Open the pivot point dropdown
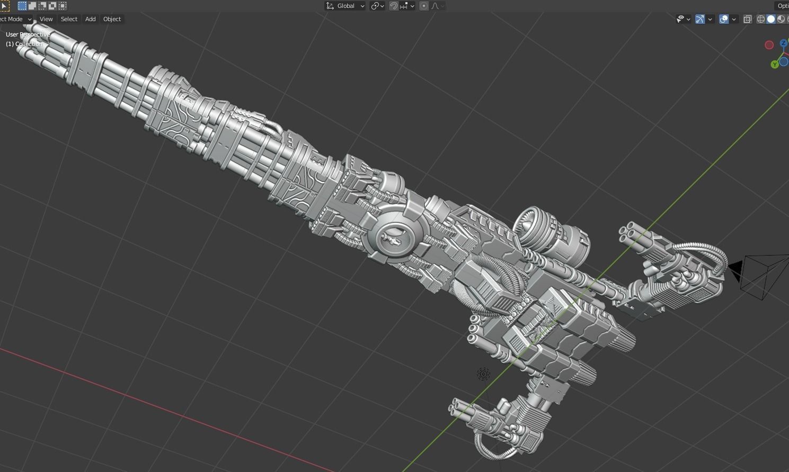 pyautogui.click(x=377, y=6)
